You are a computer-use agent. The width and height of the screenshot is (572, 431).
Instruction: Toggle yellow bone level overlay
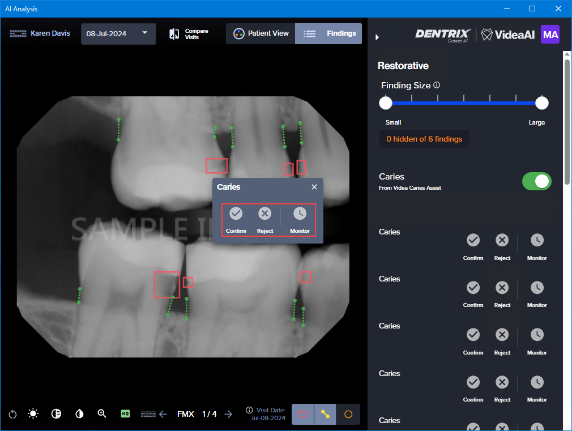point(326,414)
